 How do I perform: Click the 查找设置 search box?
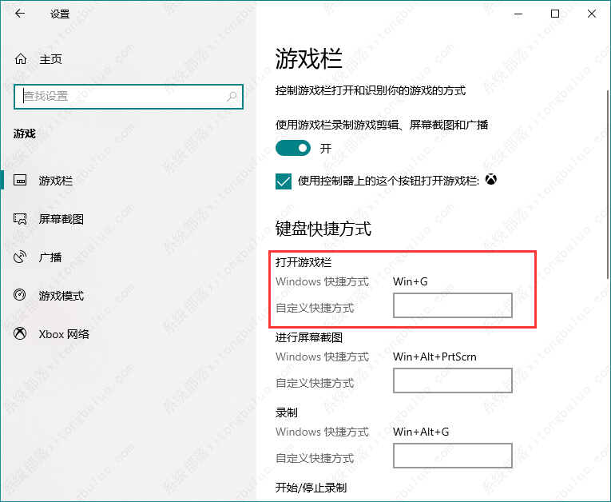(x=120, y=96)
